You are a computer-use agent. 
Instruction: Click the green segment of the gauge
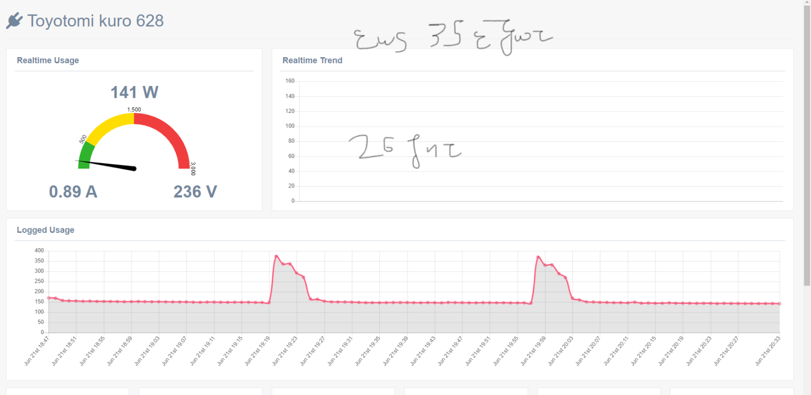pos(85,154)
